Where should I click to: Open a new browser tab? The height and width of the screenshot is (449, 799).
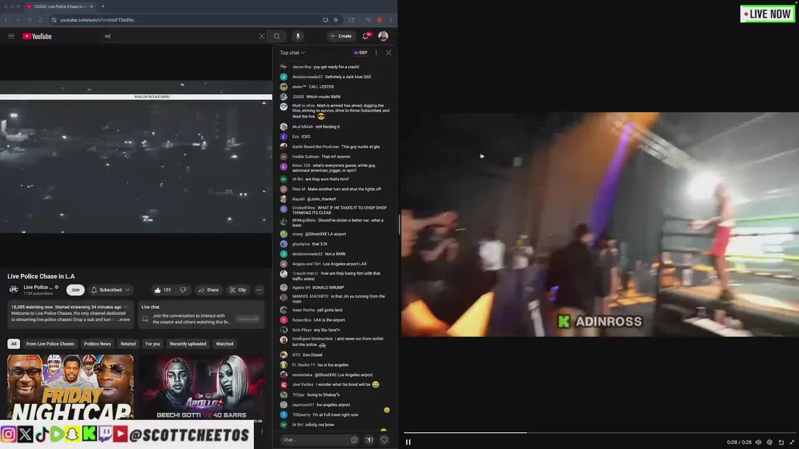103,6
